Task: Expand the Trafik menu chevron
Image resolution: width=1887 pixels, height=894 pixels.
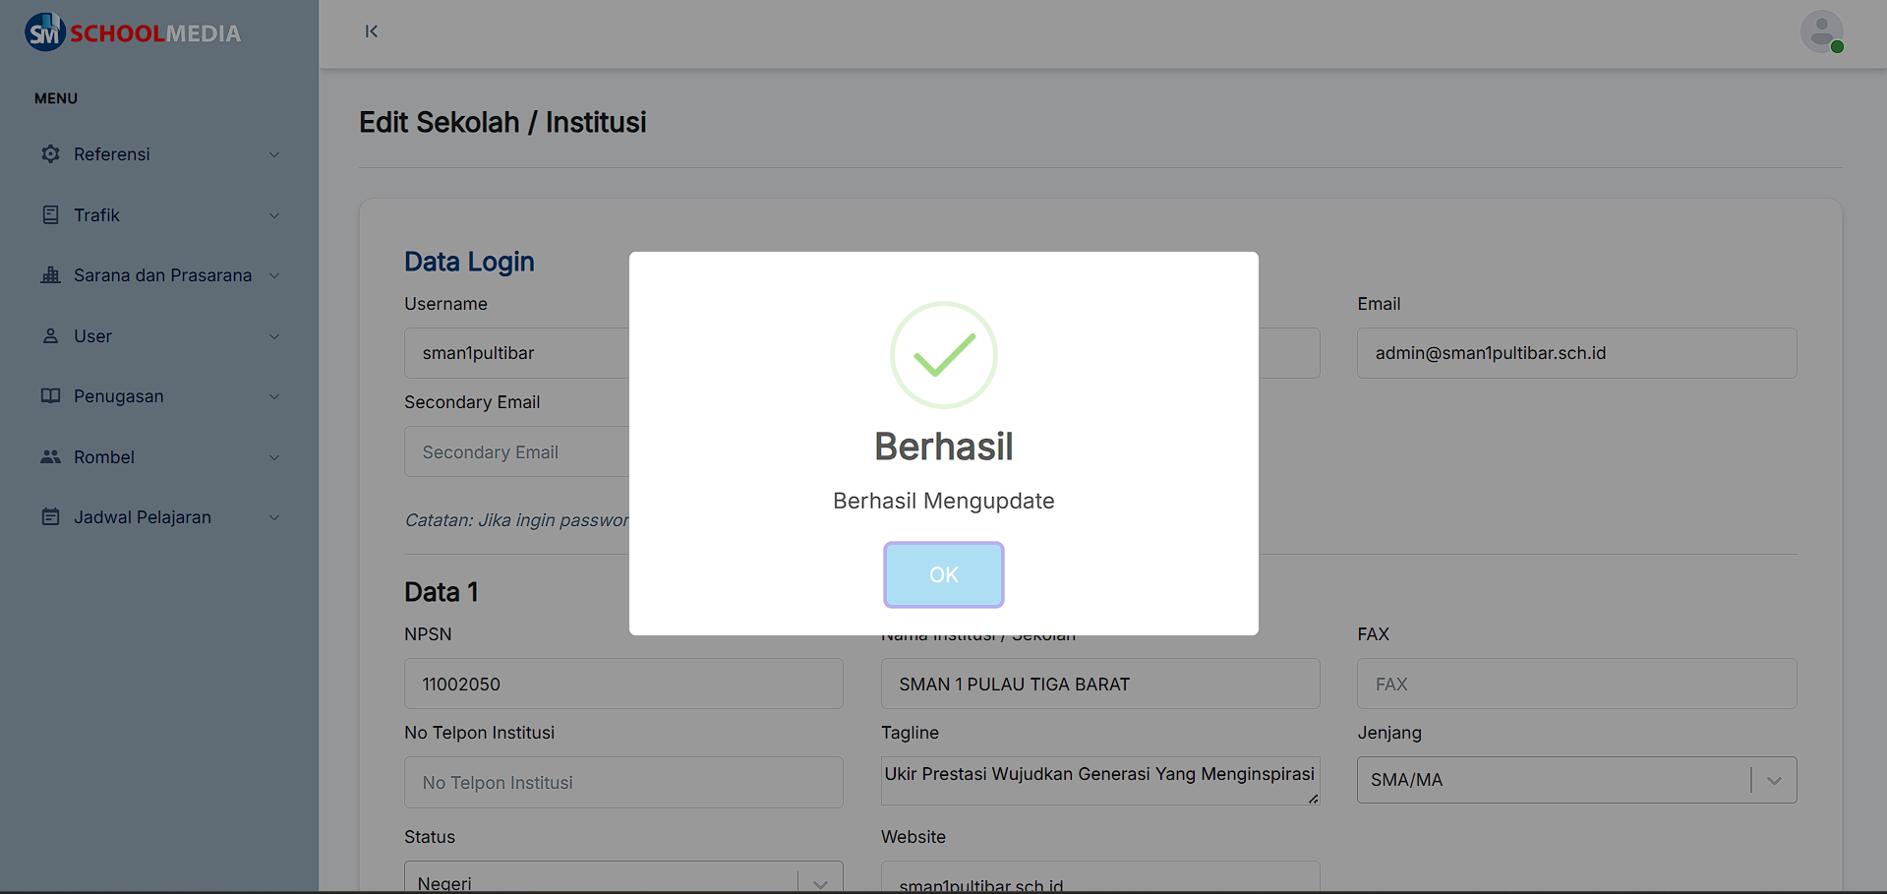Action: coord(274,215)
